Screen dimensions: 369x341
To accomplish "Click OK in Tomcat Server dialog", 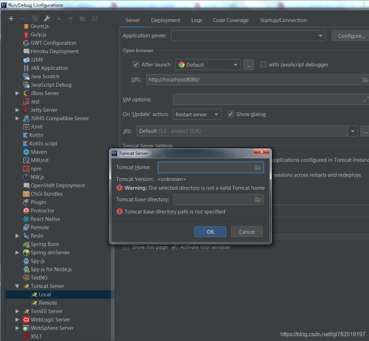I will coord(210,232).
